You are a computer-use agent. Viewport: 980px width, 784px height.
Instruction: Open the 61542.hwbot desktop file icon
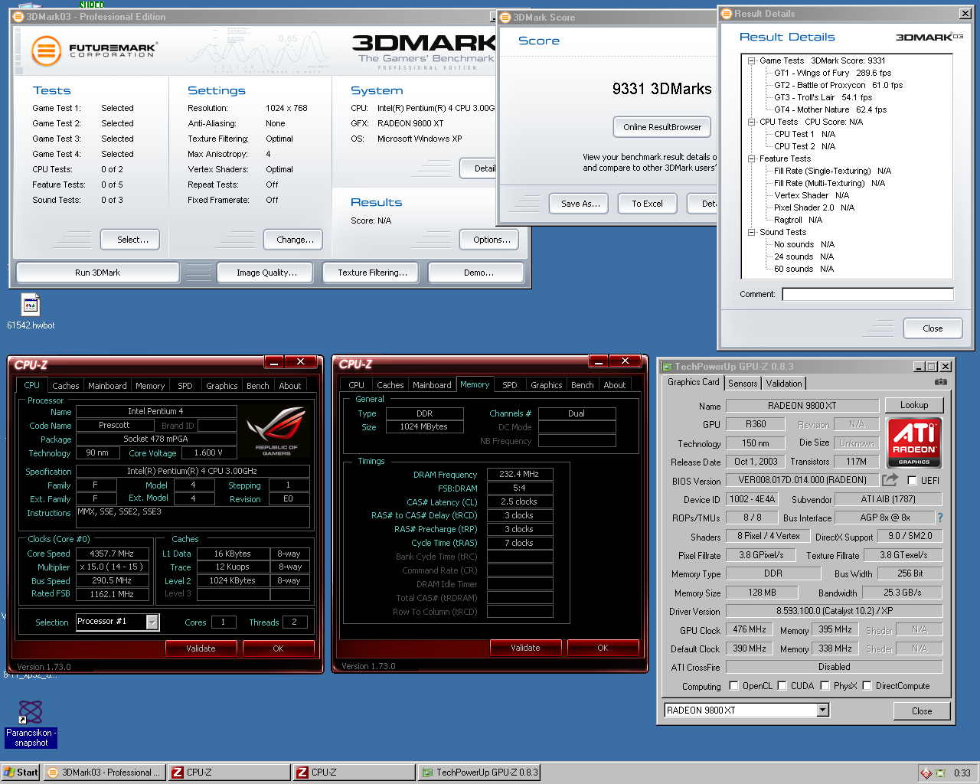pyautogui.click(x=31, y=305)
